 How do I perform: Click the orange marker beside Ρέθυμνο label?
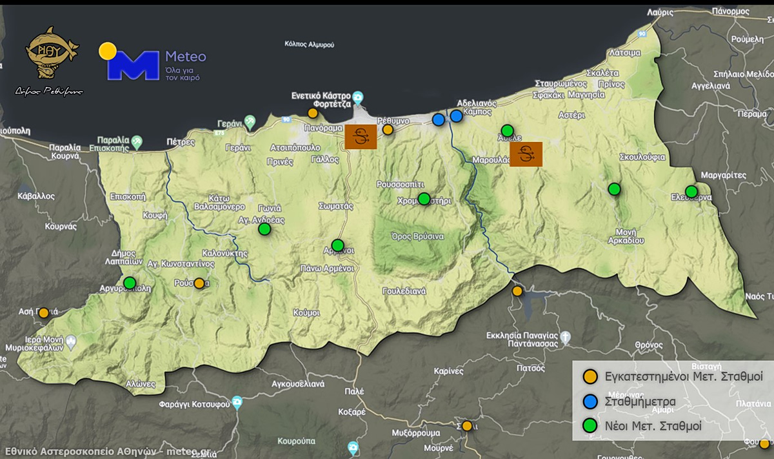388,130
